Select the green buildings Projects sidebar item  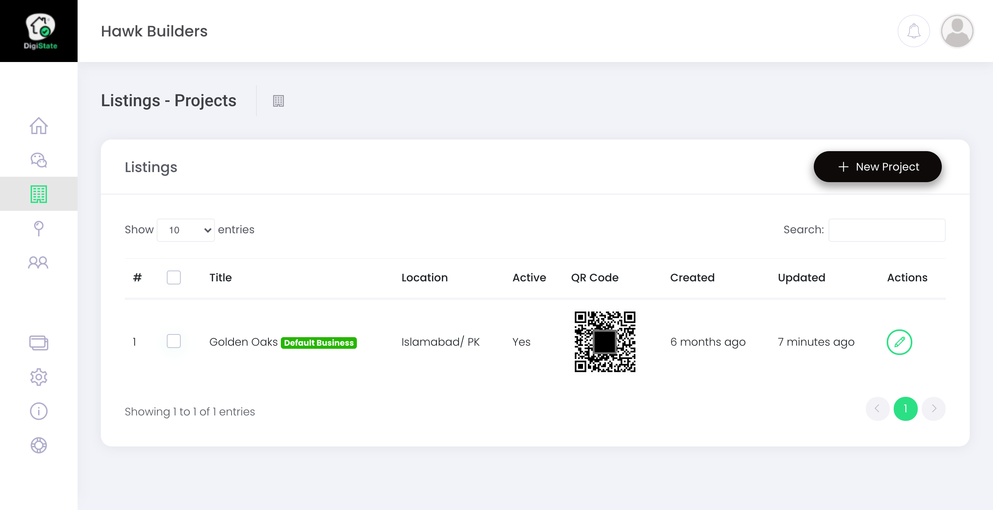click(39, 194)
